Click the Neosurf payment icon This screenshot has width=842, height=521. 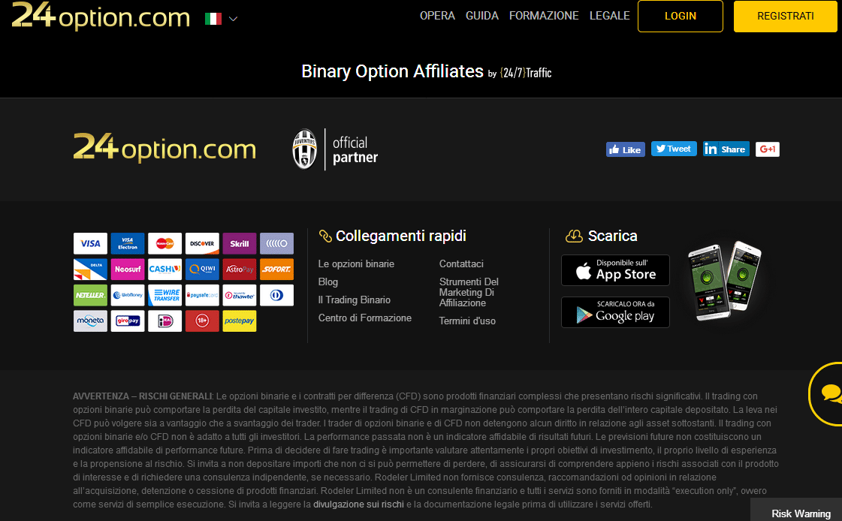coord(128,270)
